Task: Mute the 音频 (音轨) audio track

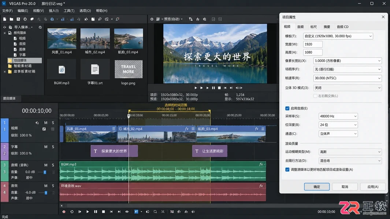Action: [46, 165]
